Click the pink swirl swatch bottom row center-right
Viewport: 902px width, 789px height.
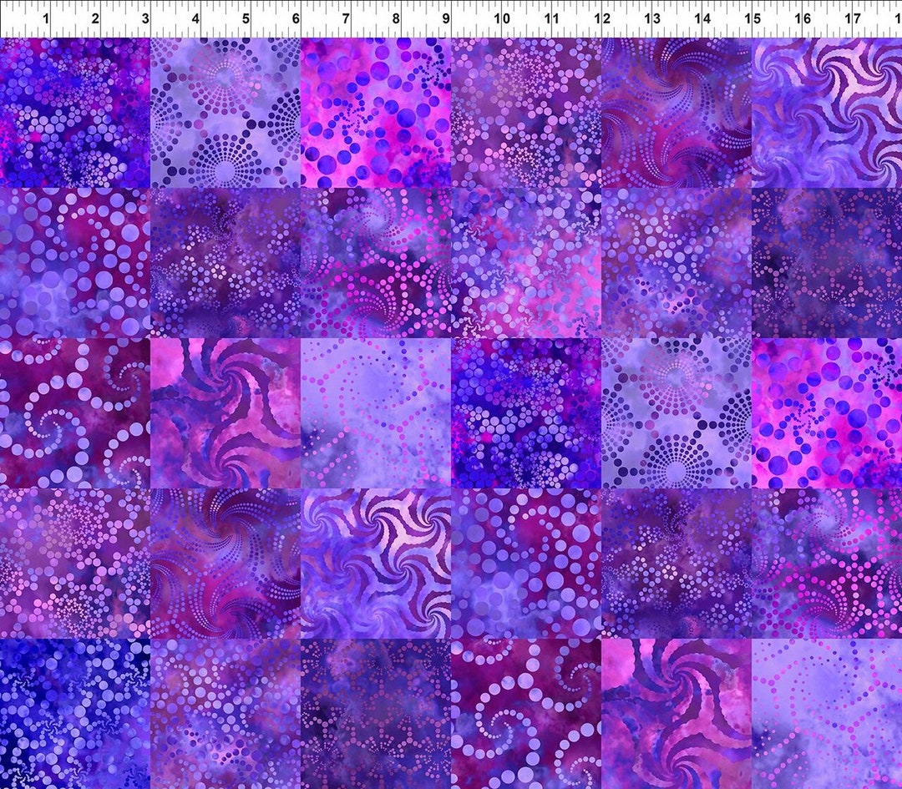pos(676,714)
